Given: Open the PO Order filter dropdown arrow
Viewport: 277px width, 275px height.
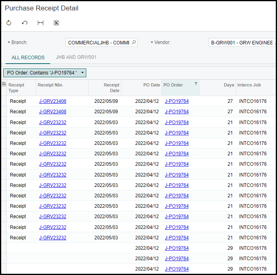Looking at the screenshot, I should point(82,73).
